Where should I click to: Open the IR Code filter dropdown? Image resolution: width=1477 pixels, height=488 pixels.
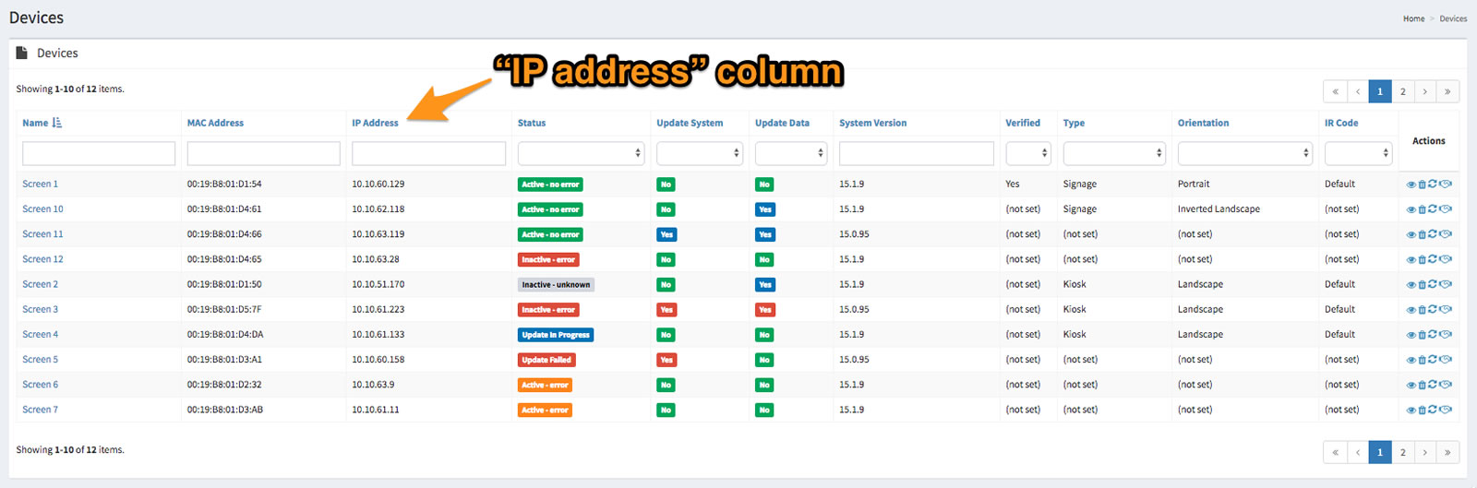pos(1358,153)
